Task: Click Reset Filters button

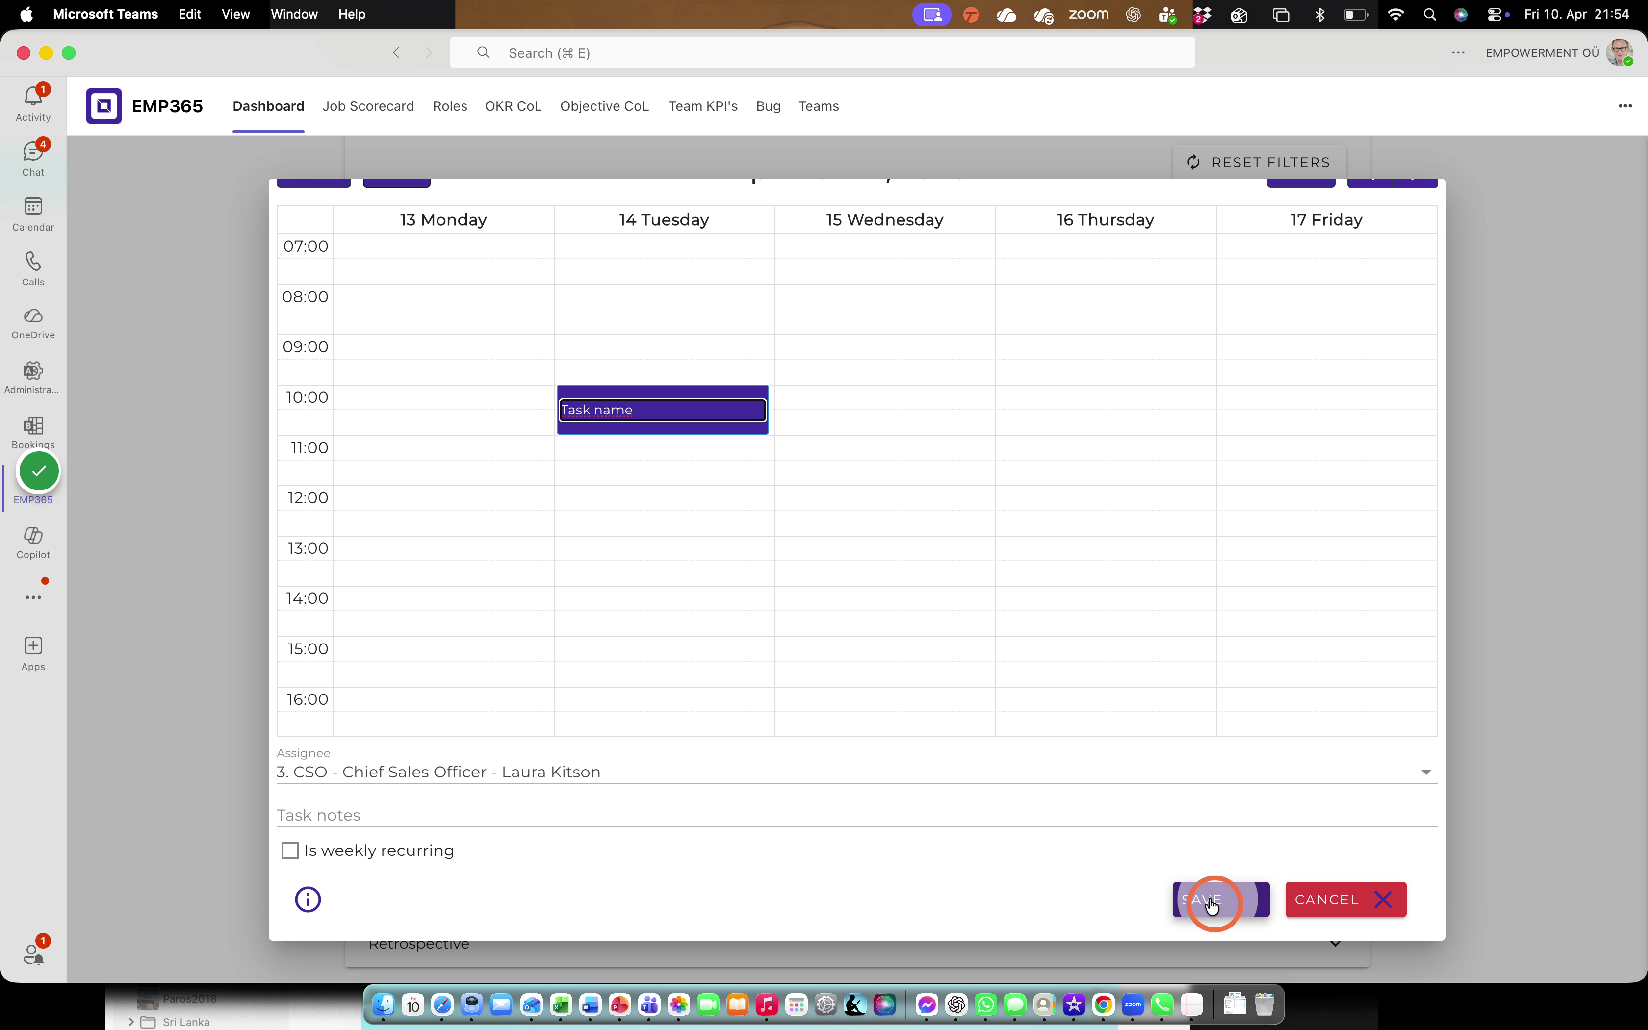Action: pos(1259,162)
